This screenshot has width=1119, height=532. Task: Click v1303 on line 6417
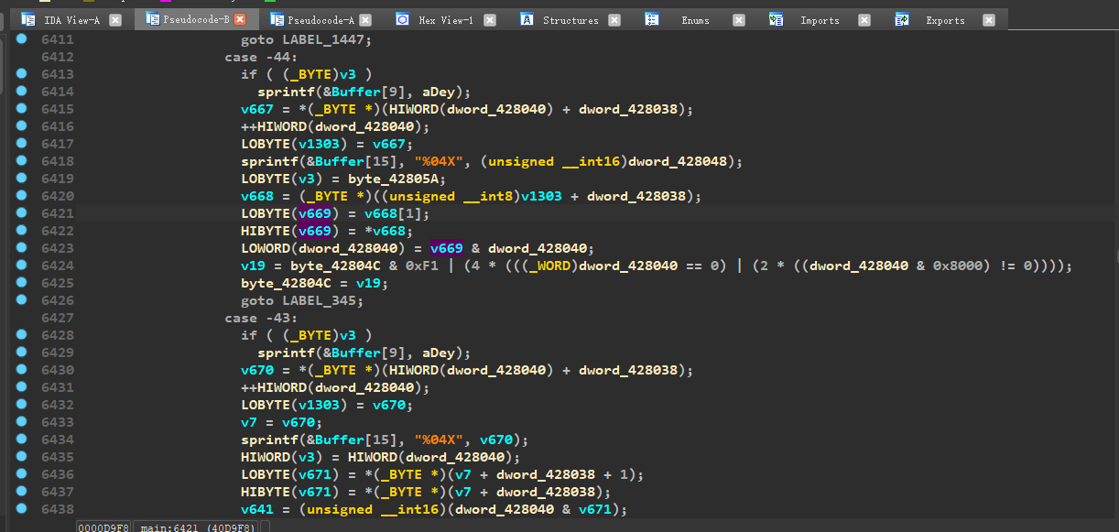[318, 144]
